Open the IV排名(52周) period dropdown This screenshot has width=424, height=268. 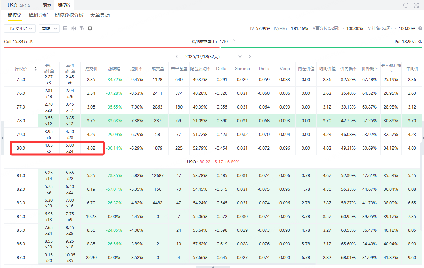(x=395, y=28)
